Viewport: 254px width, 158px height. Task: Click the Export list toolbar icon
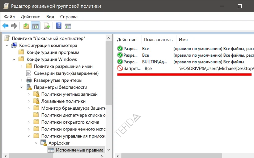click(47, 26)
